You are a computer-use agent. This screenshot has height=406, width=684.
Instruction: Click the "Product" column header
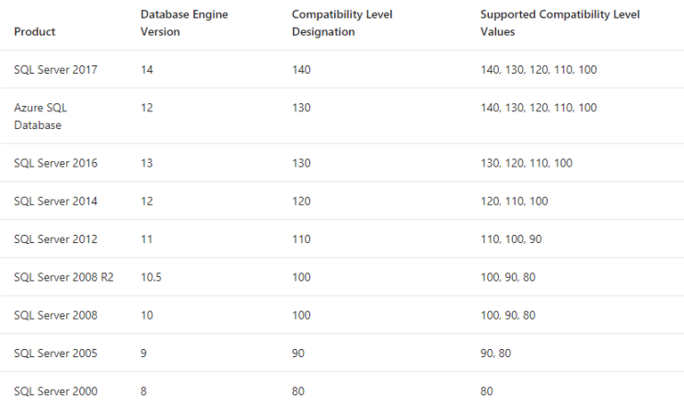pos(35,31)
